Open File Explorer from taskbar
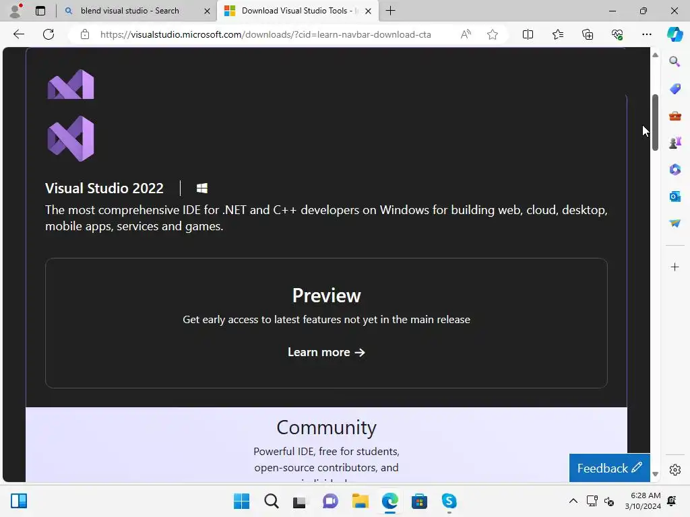Image resolution: width=690 pixels, height=517 pixels. click(360, 501)
